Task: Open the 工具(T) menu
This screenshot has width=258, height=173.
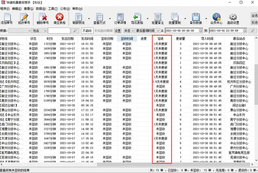Action: click(x=53, y=9)
